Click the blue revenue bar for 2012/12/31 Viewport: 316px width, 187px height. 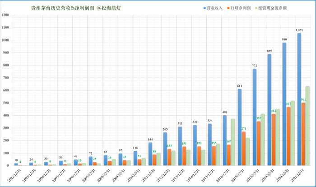tap(165, 149)
